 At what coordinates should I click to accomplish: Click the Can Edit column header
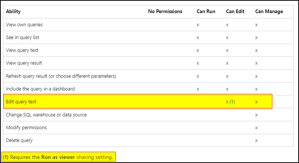coord(235,11)
